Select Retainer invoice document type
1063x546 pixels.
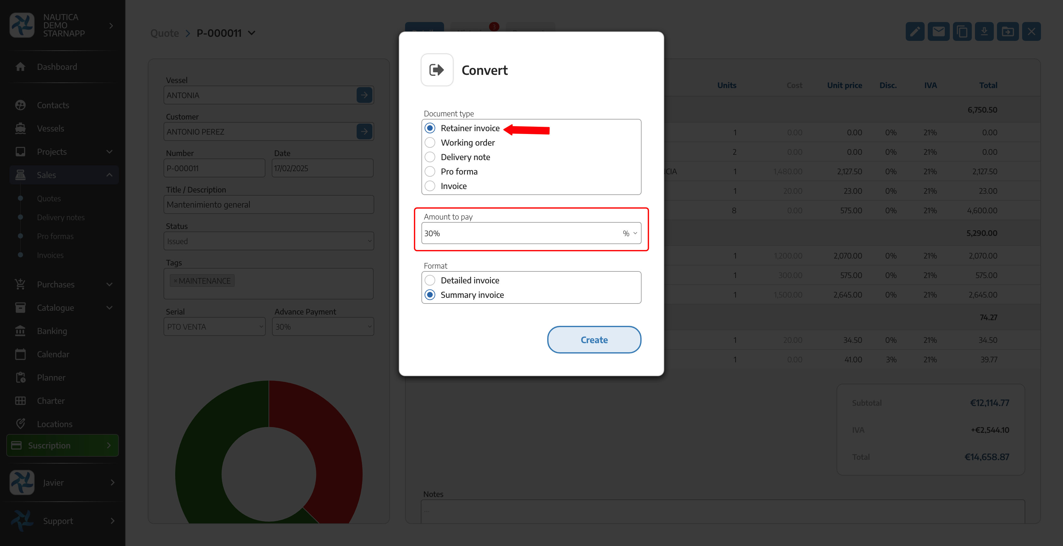click(430, 128)
